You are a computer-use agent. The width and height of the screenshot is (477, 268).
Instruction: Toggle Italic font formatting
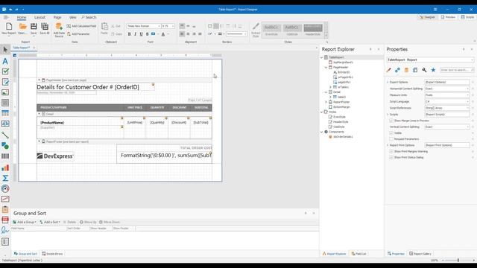coord(135,34)
